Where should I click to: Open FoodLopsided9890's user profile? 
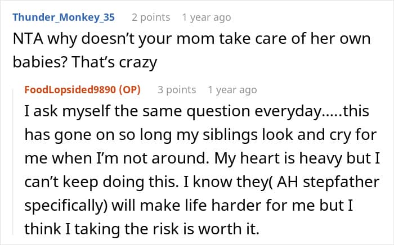point(70,90)
